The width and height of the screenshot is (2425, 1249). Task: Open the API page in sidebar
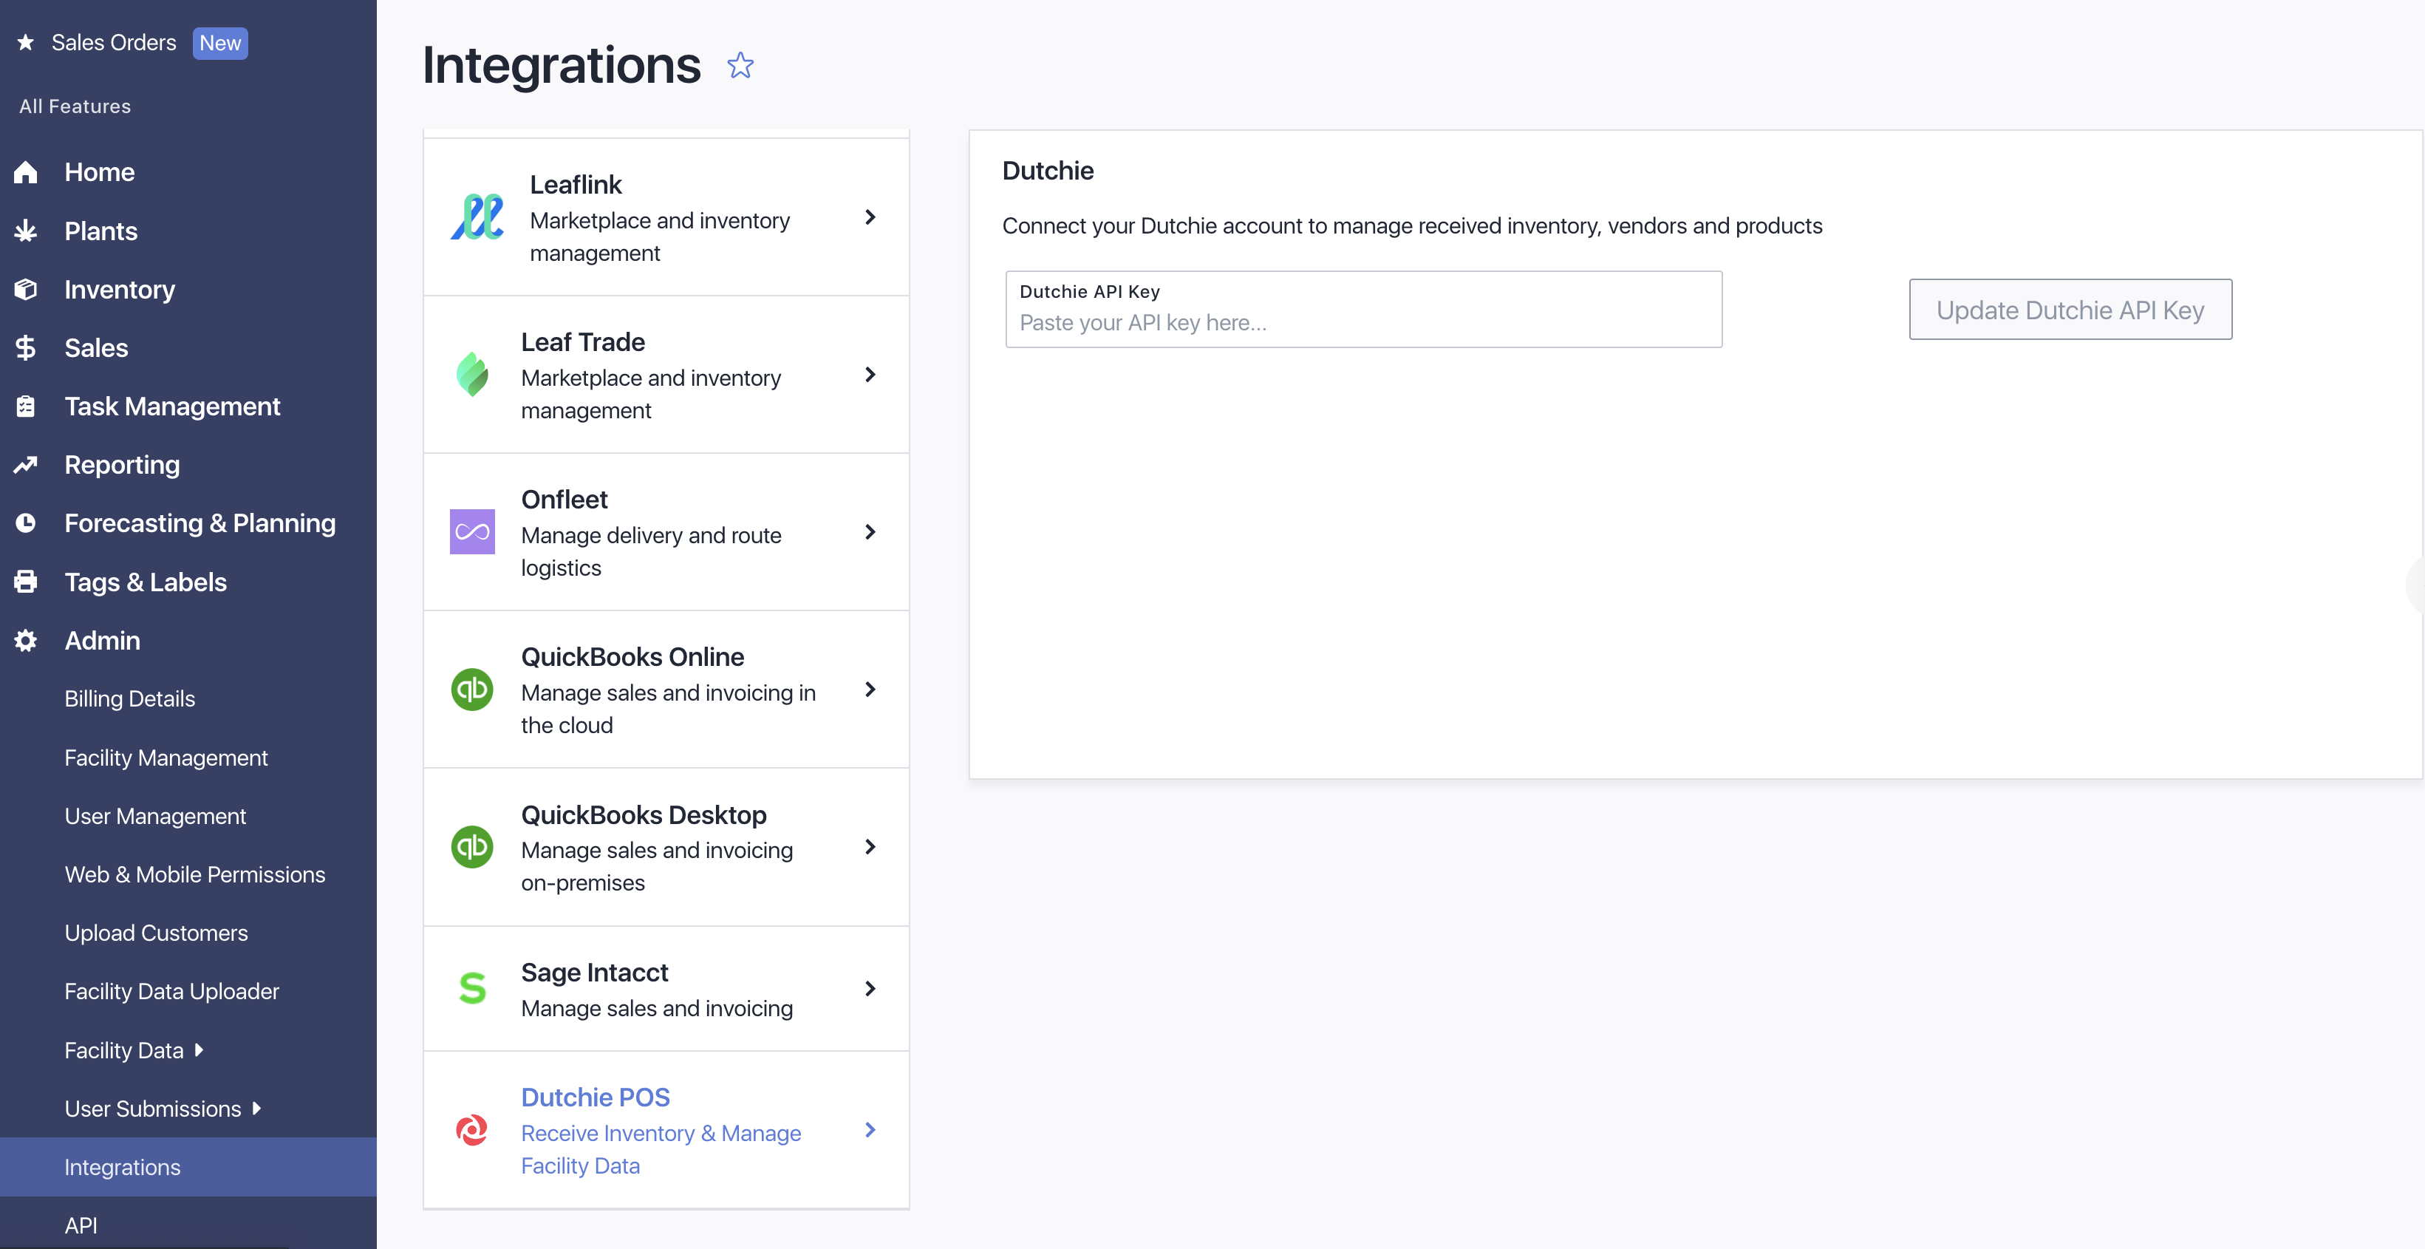[x=81, y=1225]
